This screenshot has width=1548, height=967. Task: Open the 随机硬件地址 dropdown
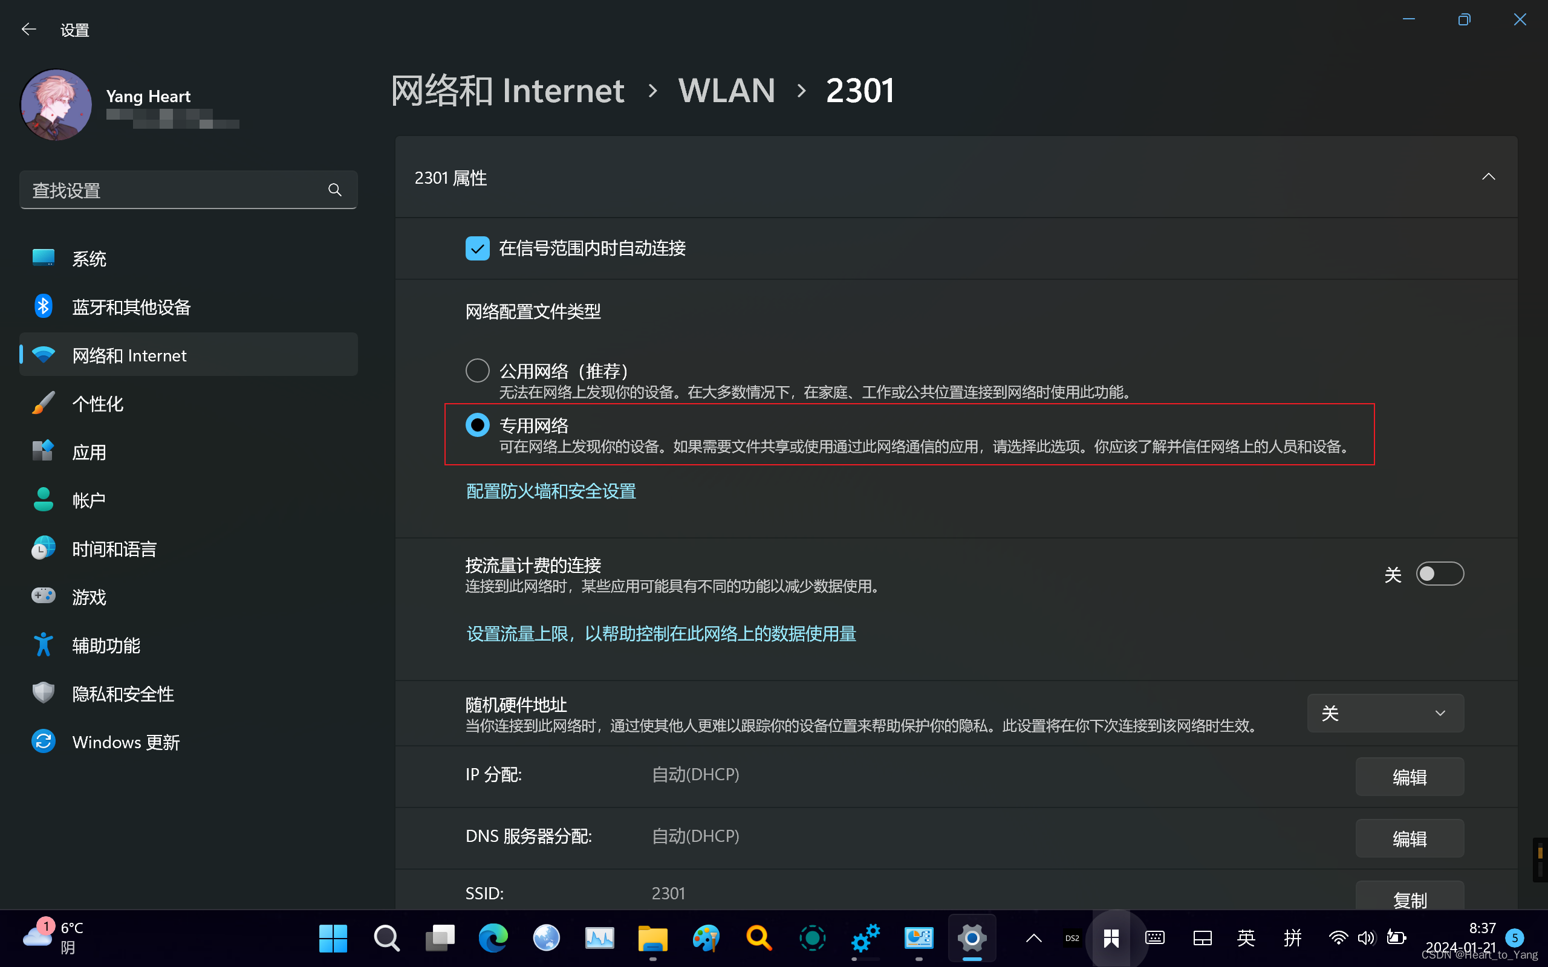(1385, 713)
